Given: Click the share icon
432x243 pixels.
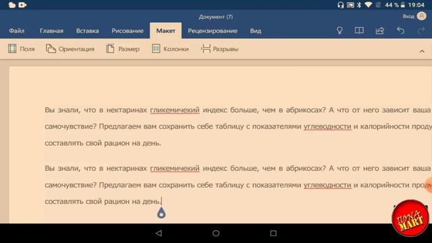Looking at the screenshot, I should click(x=379, y=30).
